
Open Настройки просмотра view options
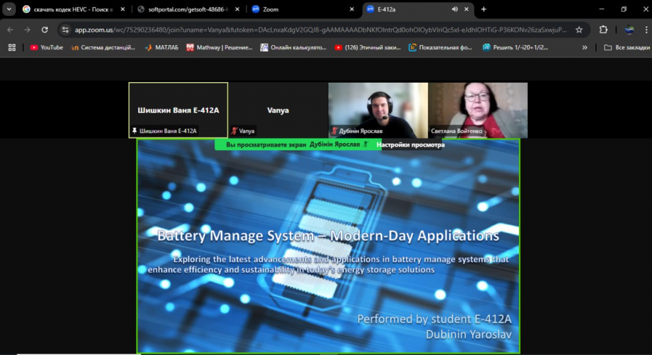pos(410,145)
